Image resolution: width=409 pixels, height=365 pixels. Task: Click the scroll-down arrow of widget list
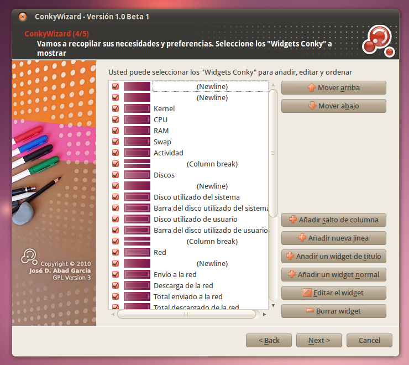click(273, 305)
